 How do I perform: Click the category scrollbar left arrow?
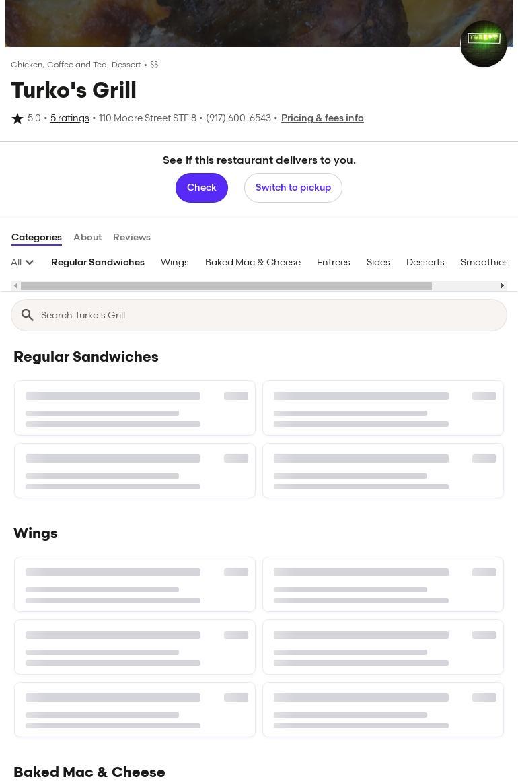pyautogui.click(x=15, y=285)
